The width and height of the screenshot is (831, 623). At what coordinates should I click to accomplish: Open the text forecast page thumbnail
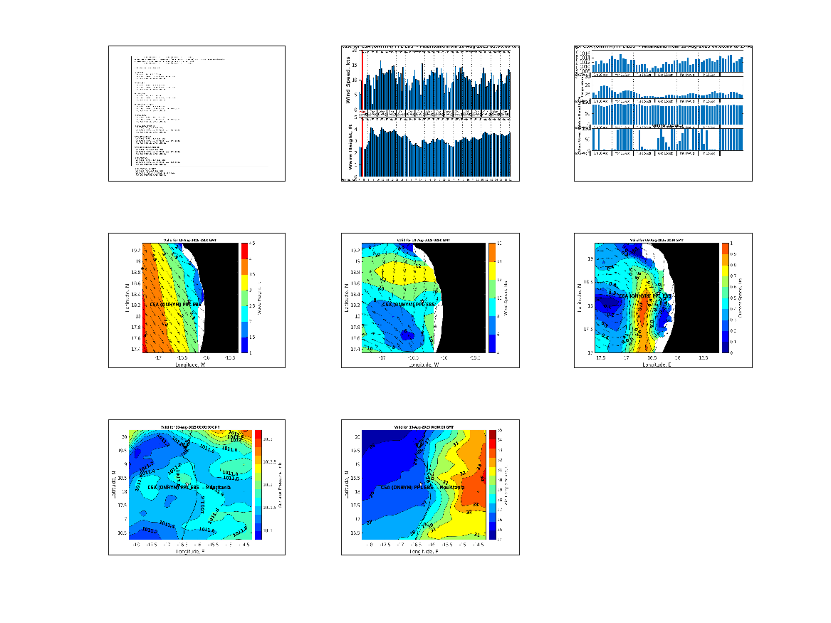(x=197, y=113)
